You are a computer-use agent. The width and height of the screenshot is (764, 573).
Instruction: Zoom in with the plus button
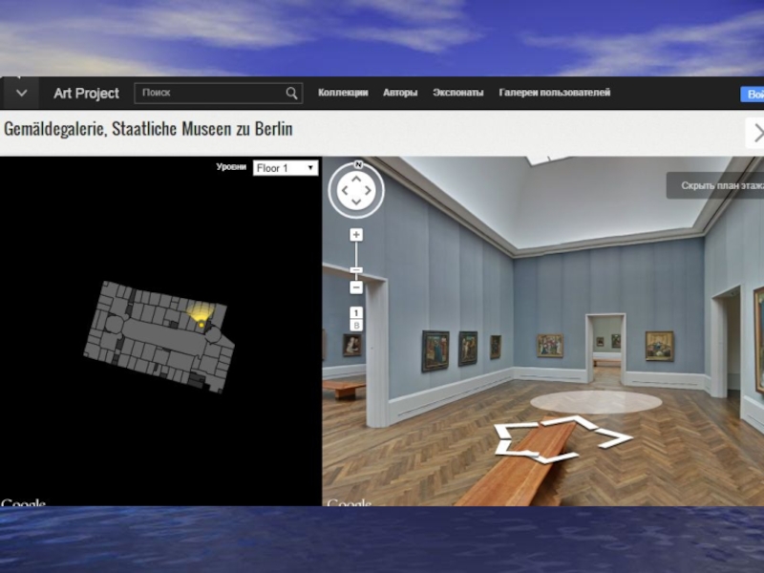coord(356,235)
